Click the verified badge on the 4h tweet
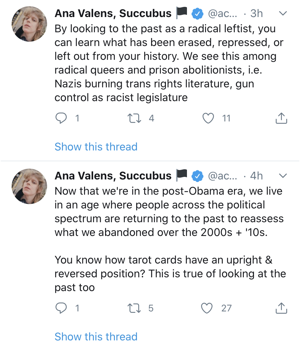 pos(197,176)
